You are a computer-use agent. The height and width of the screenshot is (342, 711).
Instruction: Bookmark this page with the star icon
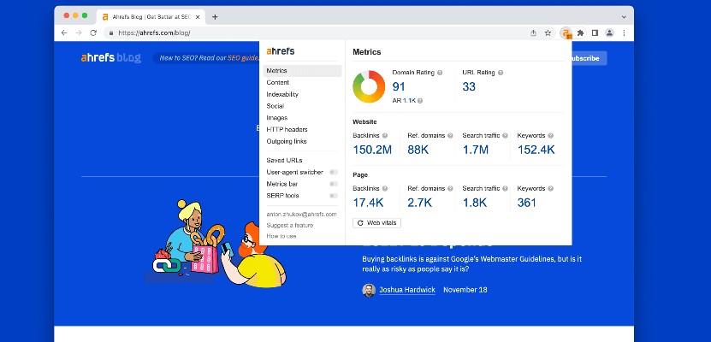tap(548, 32)
